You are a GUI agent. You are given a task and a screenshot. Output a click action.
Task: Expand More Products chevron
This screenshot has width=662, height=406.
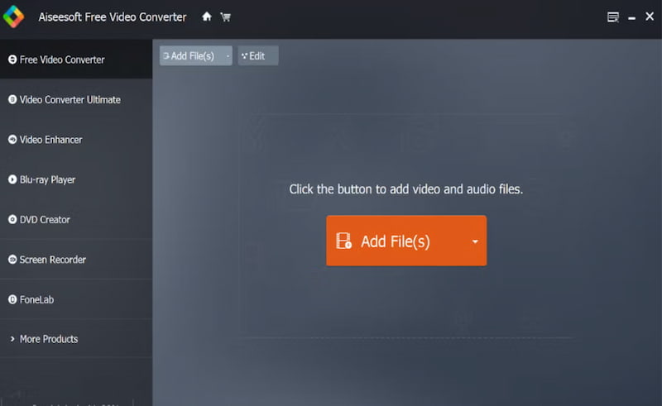coord(12,339)
